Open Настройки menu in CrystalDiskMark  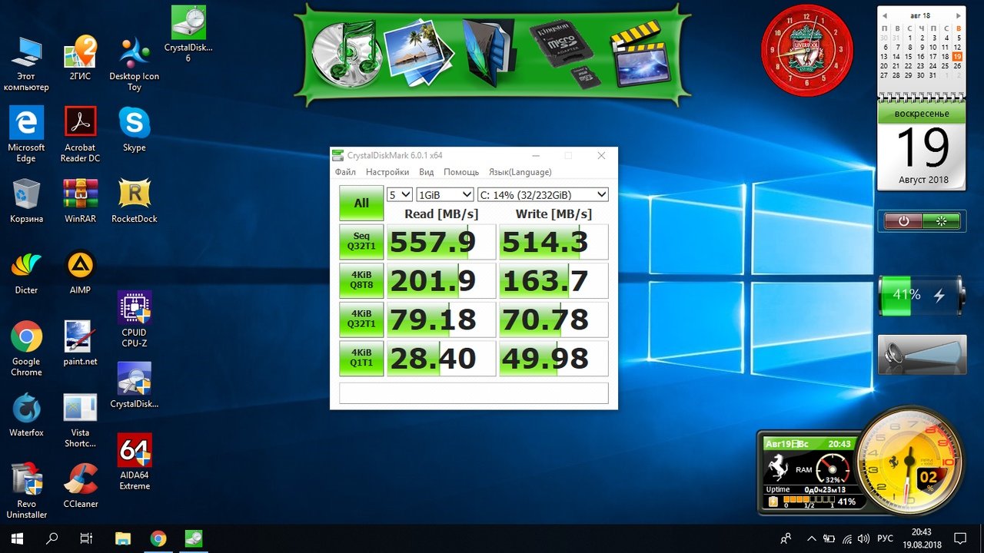coord(387,172)
